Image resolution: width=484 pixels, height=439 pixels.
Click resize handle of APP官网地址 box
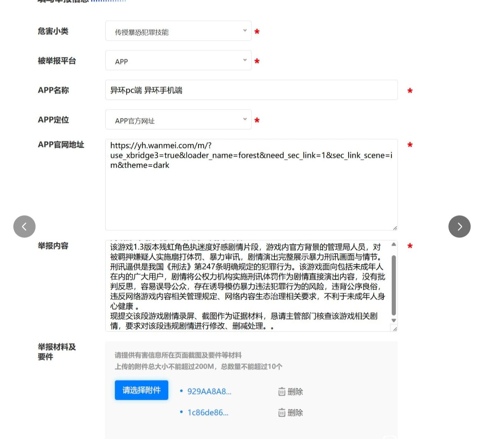click(394, 228)
